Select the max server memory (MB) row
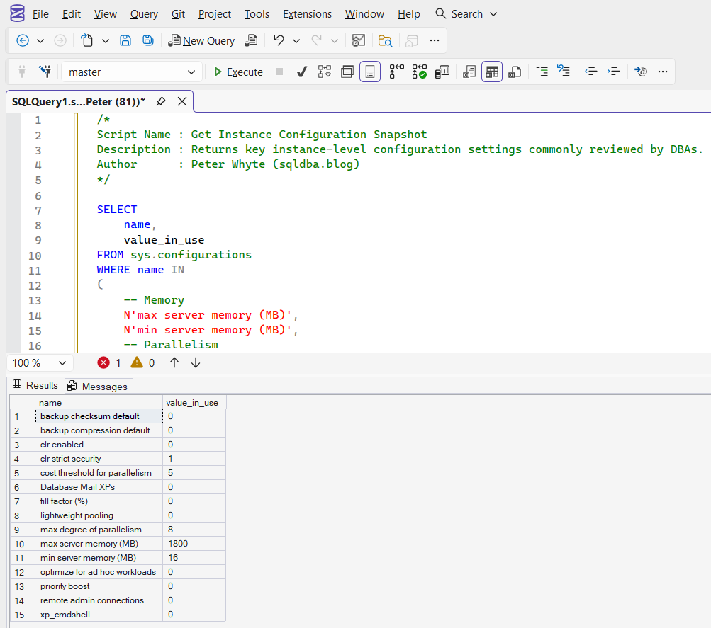The height and width of the screenshot is (628, 711). coord(89,543)
